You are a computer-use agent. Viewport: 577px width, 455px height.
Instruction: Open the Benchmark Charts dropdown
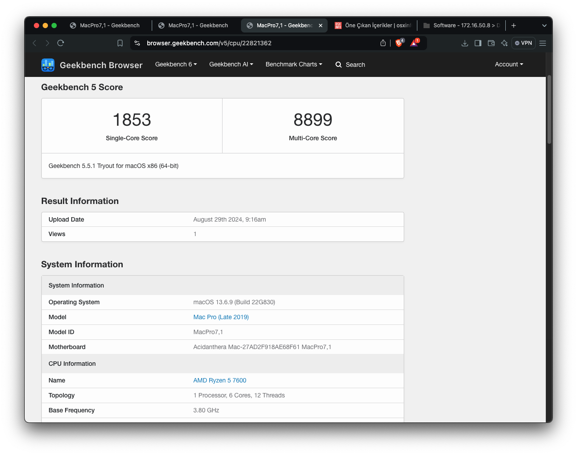(294, 64)
